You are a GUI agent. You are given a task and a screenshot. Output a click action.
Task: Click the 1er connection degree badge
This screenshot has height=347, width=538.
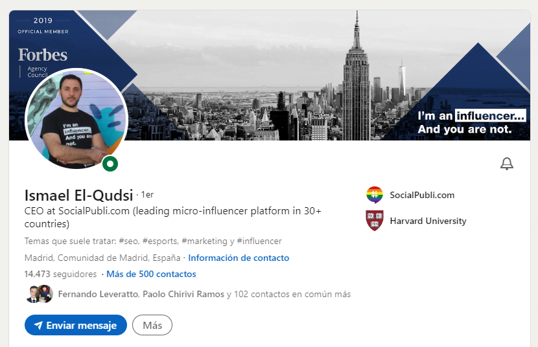[147, 194]
